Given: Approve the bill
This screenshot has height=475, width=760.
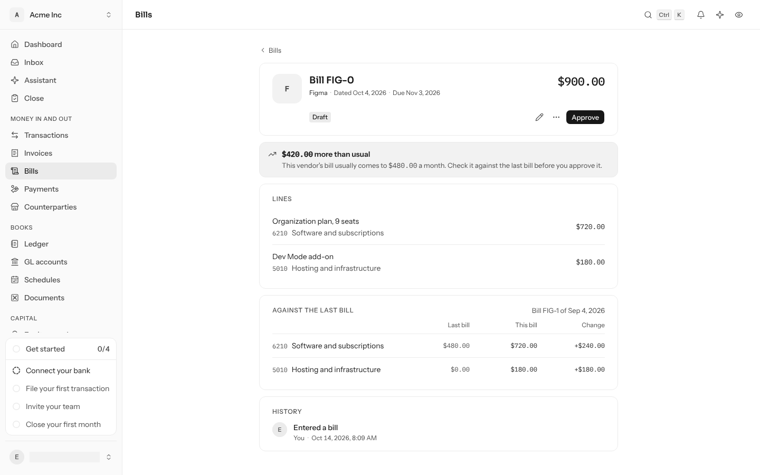Looking at the screenshot, I should (585, 117).
